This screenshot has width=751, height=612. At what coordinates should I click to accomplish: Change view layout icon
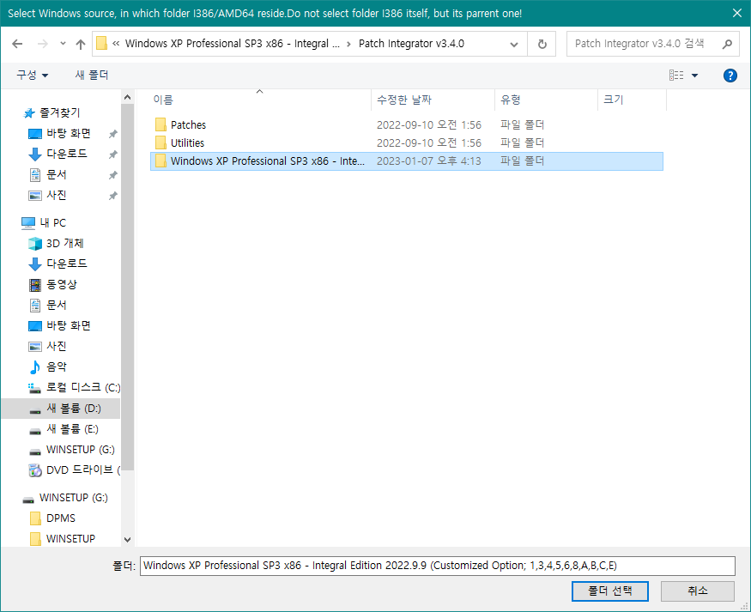(676, 76)
